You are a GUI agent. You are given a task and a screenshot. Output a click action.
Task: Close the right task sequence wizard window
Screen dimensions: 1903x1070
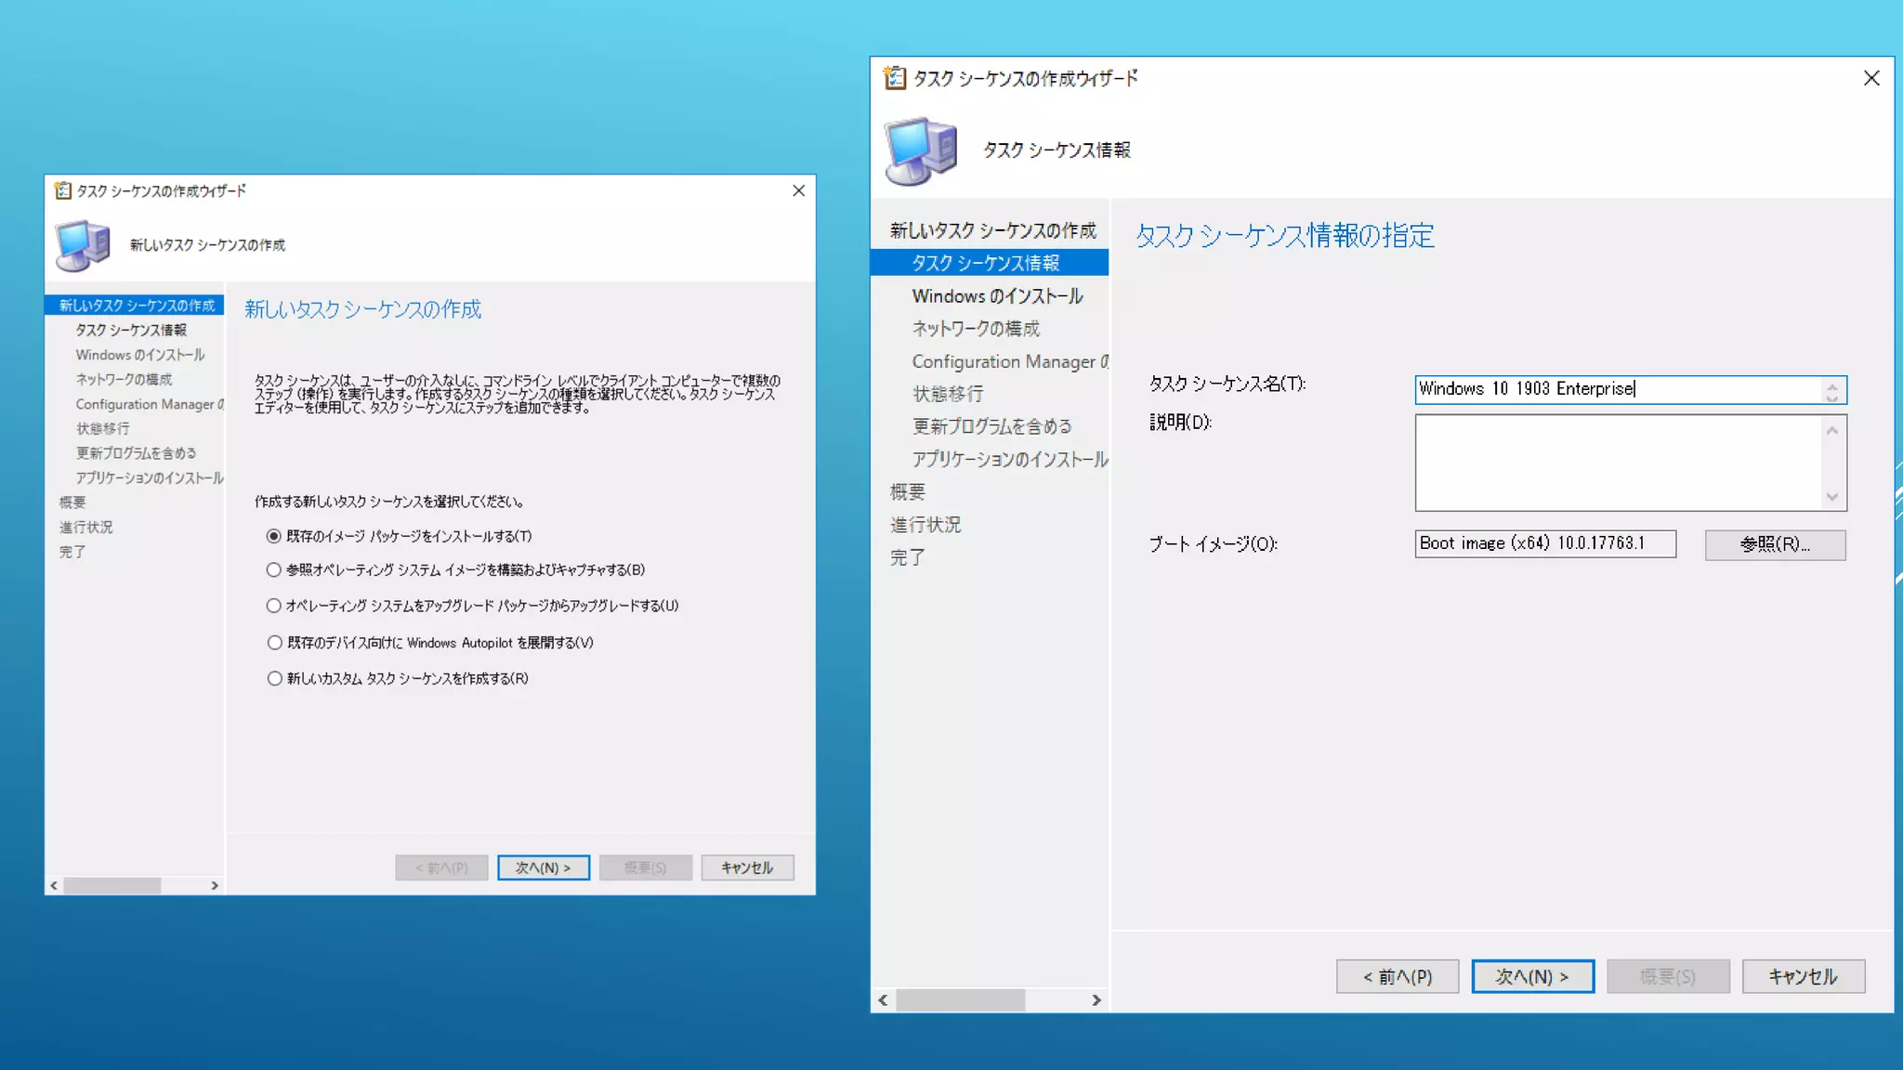coord(1871,78)
